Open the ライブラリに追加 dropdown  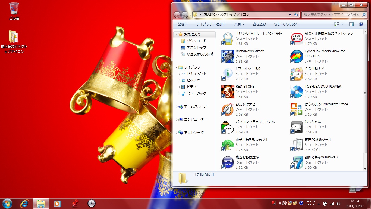coord(211,24)
